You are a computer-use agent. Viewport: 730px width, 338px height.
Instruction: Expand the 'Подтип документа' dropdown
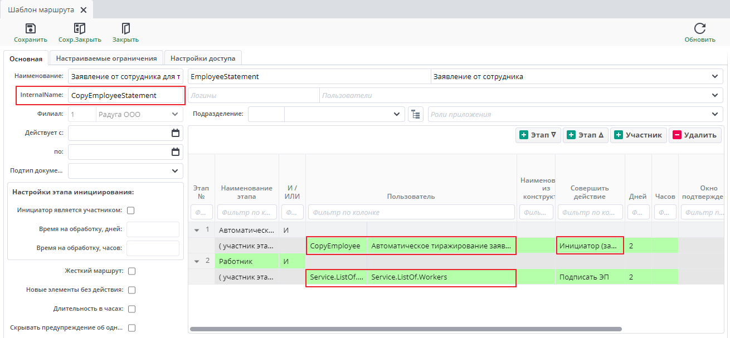[175, 171]
